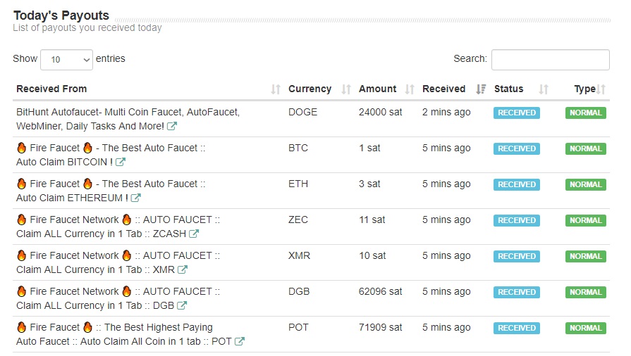631x356 pixels.
Task: Select the POT currency cell
Action: coord(298,327)
